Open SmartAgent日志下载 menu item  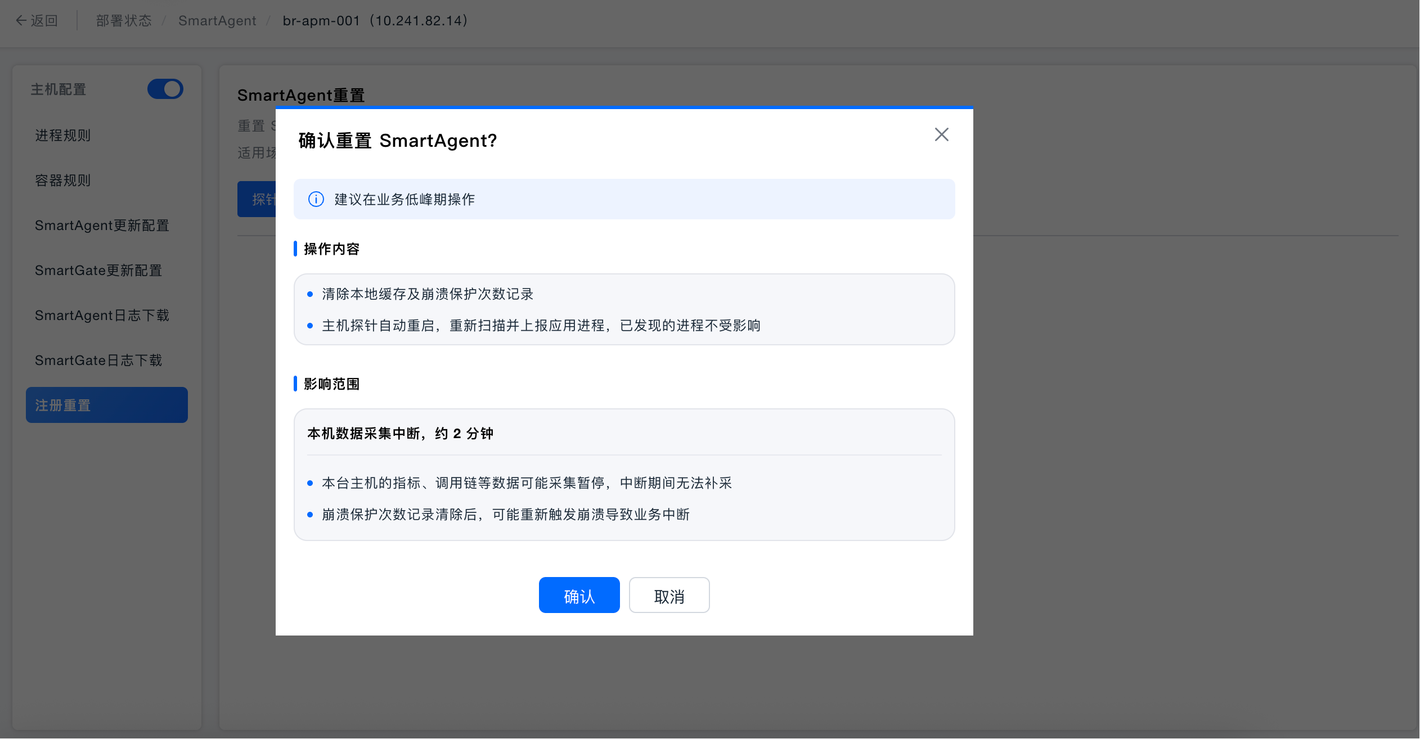tap(107, 315)
